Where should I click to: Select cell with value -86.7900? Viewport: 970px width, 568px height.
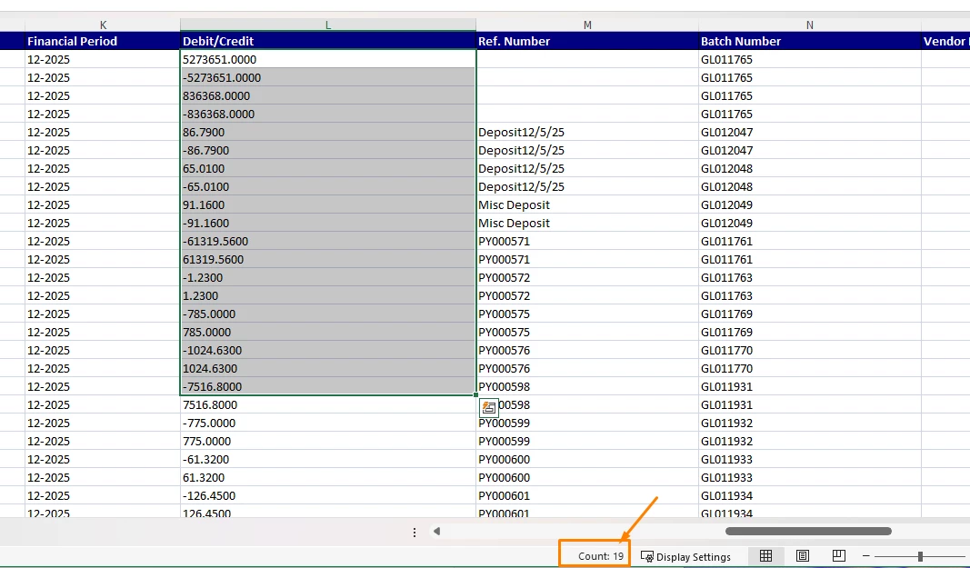pyautogui.click(x=328, y=150)
